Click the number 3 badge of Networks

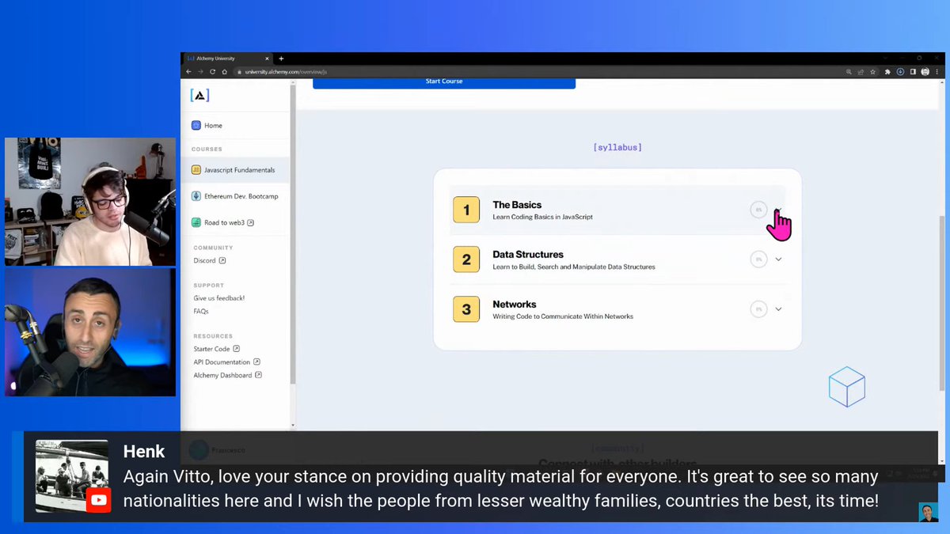466,309
